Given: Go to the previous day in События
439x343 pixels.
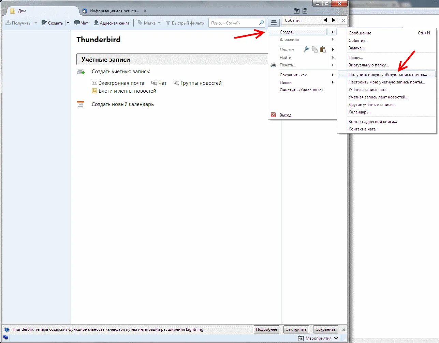Looking at the screenshot, I should point(325,20).
